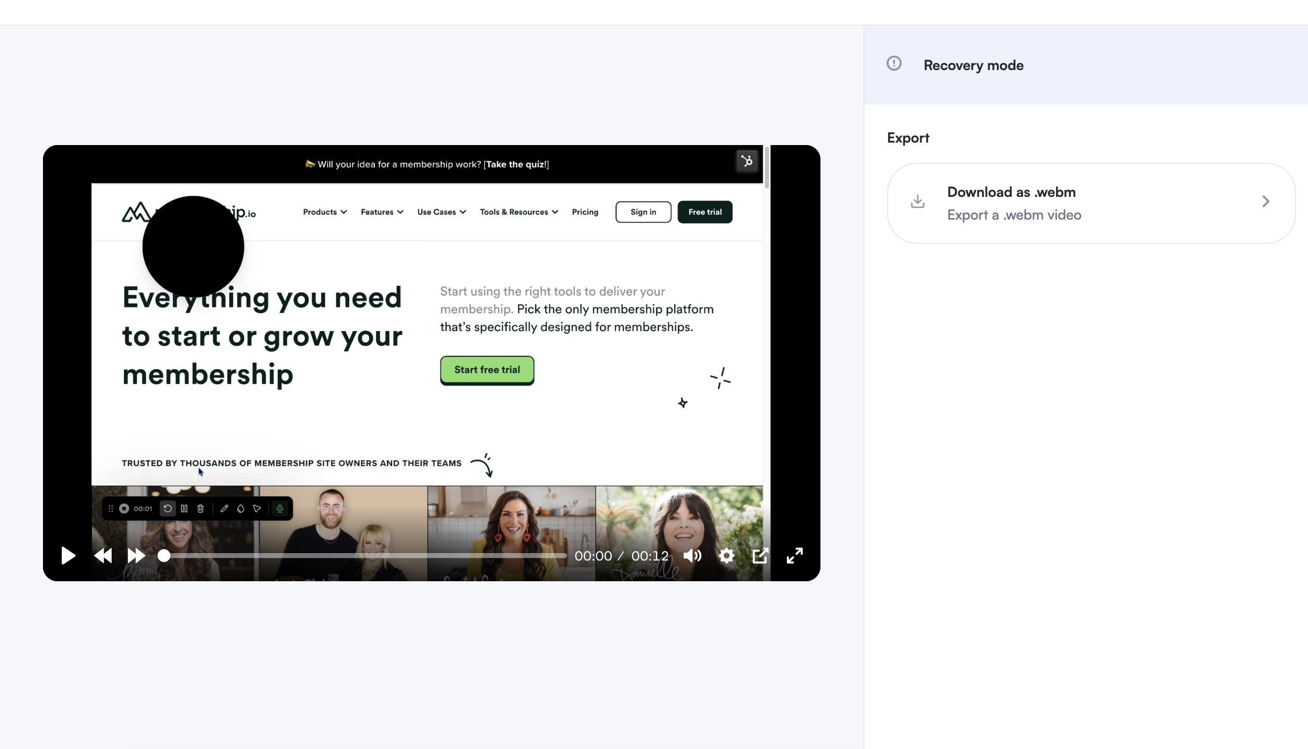Image resolution: width=1308 pixels, height=749 pixels.
Task: Click the Recovery mode info icon
Action: point(894,63)
